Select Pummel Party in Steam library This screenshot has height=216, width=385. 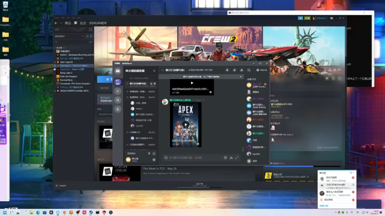click(66, 80)
